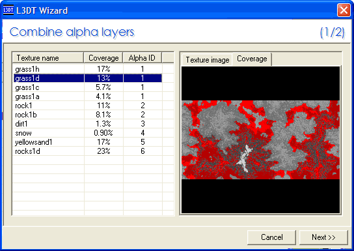Switch to the Coverage tab
This screenshot has height=251, width=354.
[252, 59]
